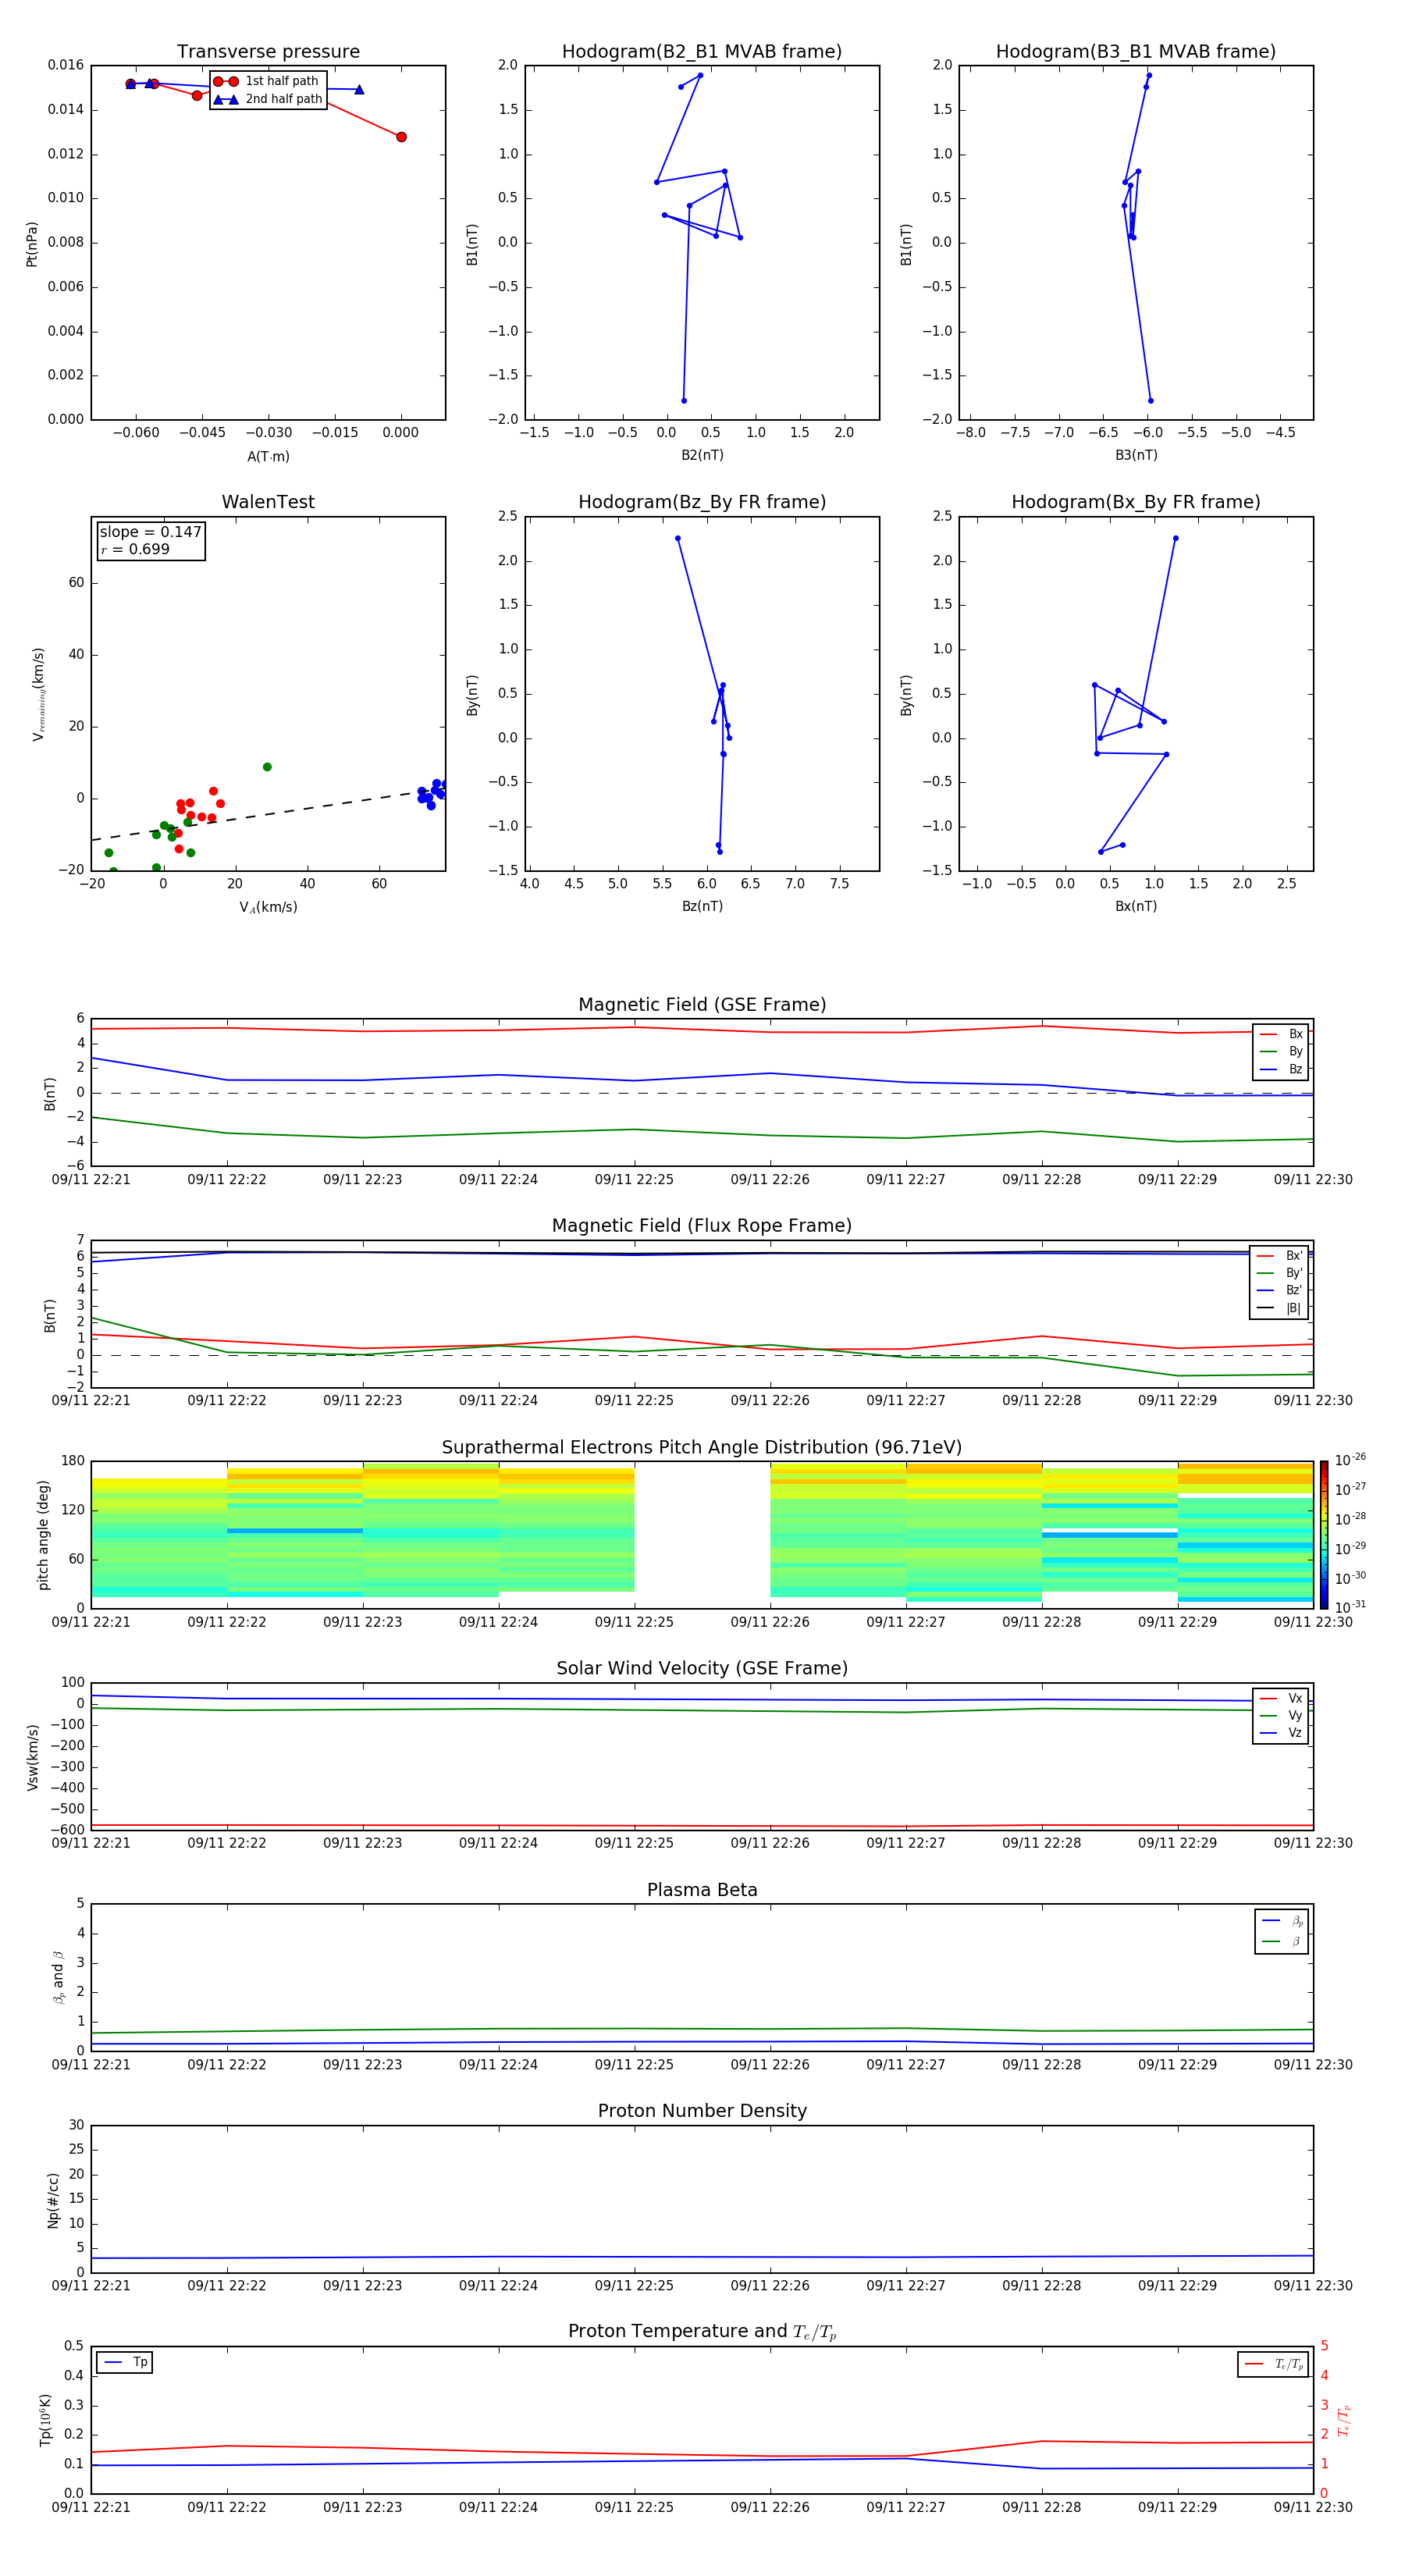Screen dimensions: 1405x2576
Task: Click the "Np(#/cc)" axis label
Action: [x=54, y=2200]
